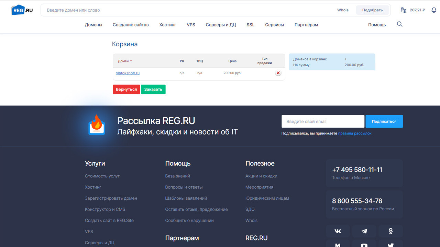Open the Серверы и ДЦ menu

click(221, 25)
